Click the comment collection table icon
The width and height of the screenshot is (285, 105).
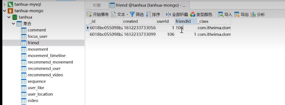click(24, 30)
